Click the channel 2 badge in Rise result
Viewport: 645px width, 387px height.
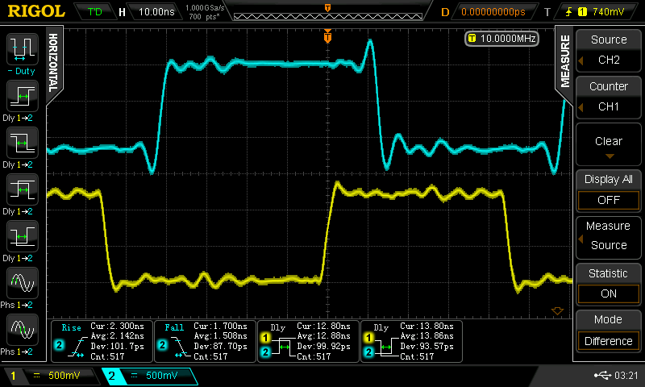(59, 344)
